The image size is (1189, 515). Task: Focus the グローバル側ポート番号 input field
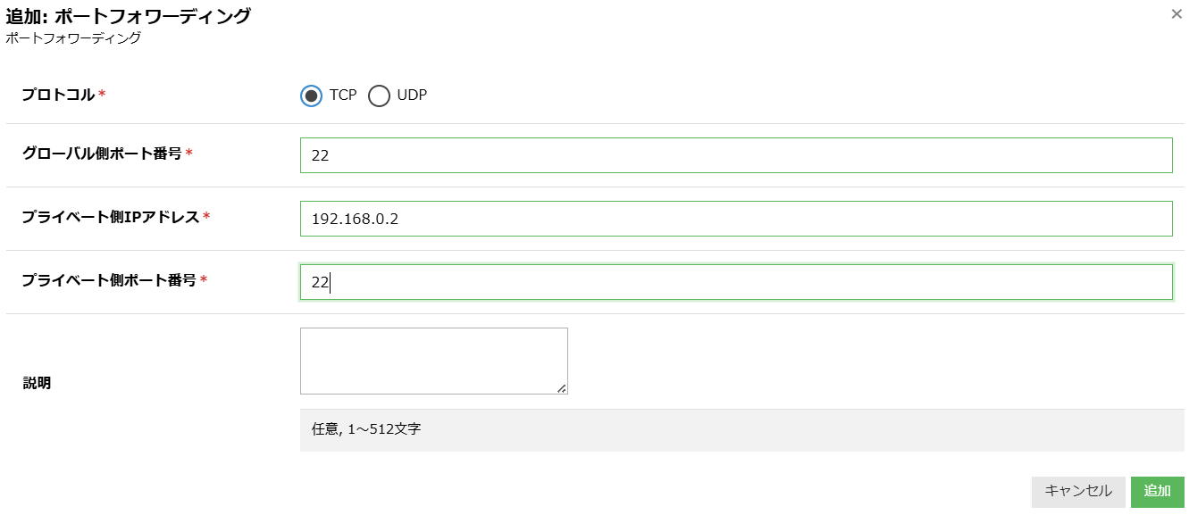[736, 155]
